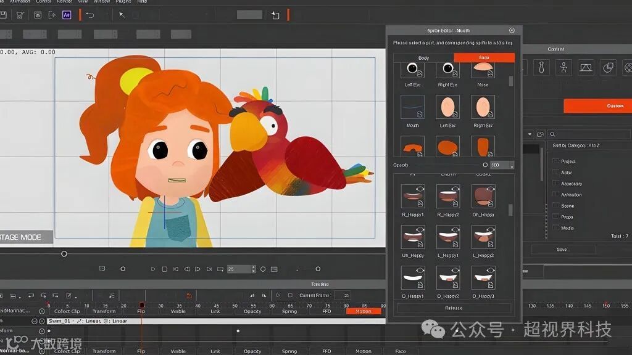Screen dimensions: 632x355
Task: Click Spring on the top timeline track
Action: click(289, 311)
